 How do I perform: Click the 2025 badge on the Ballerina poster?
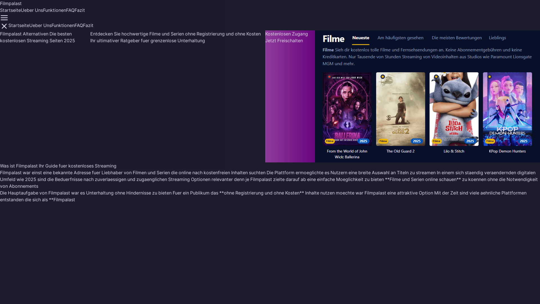(x=363, y=141)
